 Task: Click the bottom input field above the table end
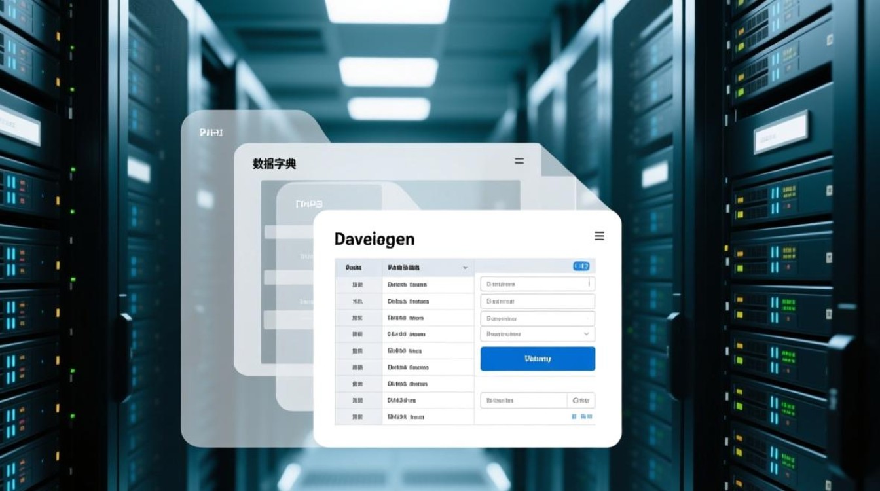523,400
